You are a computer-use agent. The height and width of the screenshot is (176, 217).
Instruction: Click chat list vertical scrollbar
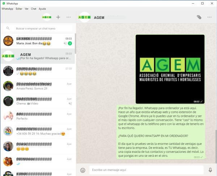(76, 44)
